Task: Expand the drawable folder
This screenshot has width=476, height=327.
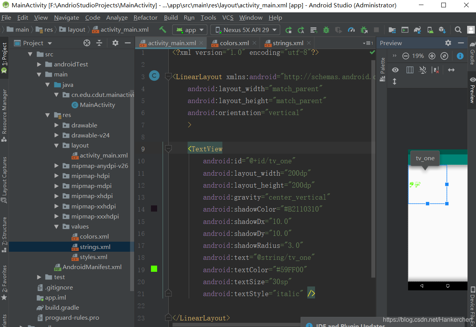Action: tap(56, 125)
